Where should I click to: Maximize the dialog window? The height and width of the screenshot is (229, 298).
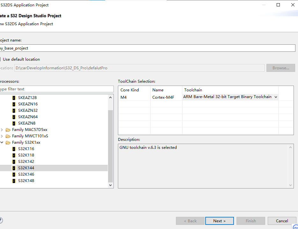pos(278,5)
